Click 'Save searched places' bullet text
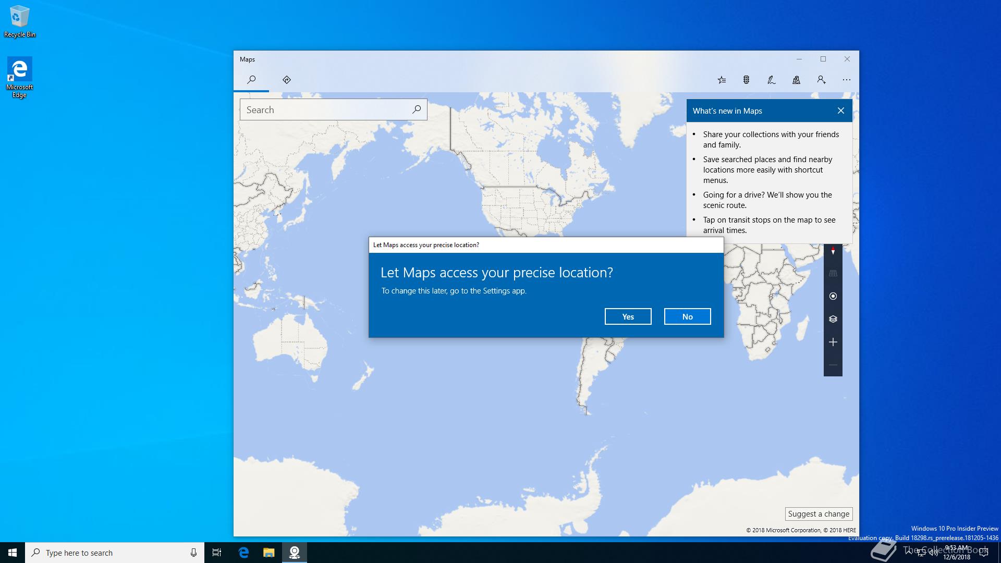Image resolution: width=1001 pixels, height=563 pixels. 767,170
